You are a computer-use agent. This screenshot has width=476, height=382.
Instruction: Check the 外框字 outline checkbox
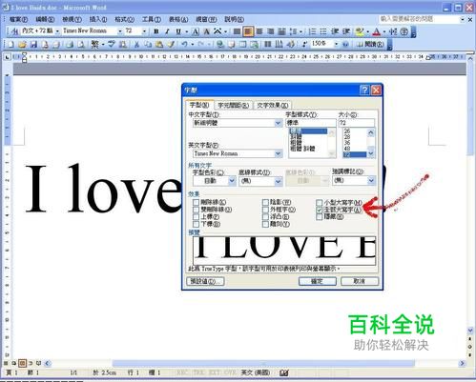point(265,210)
